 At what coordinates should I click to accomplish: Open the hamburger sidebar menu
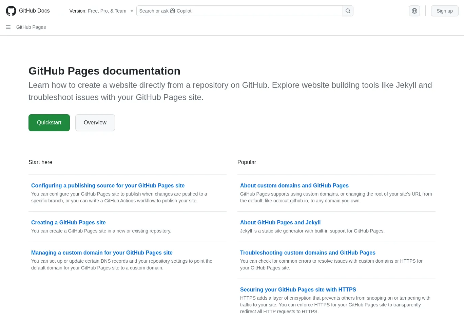click(x=8, y=27)
